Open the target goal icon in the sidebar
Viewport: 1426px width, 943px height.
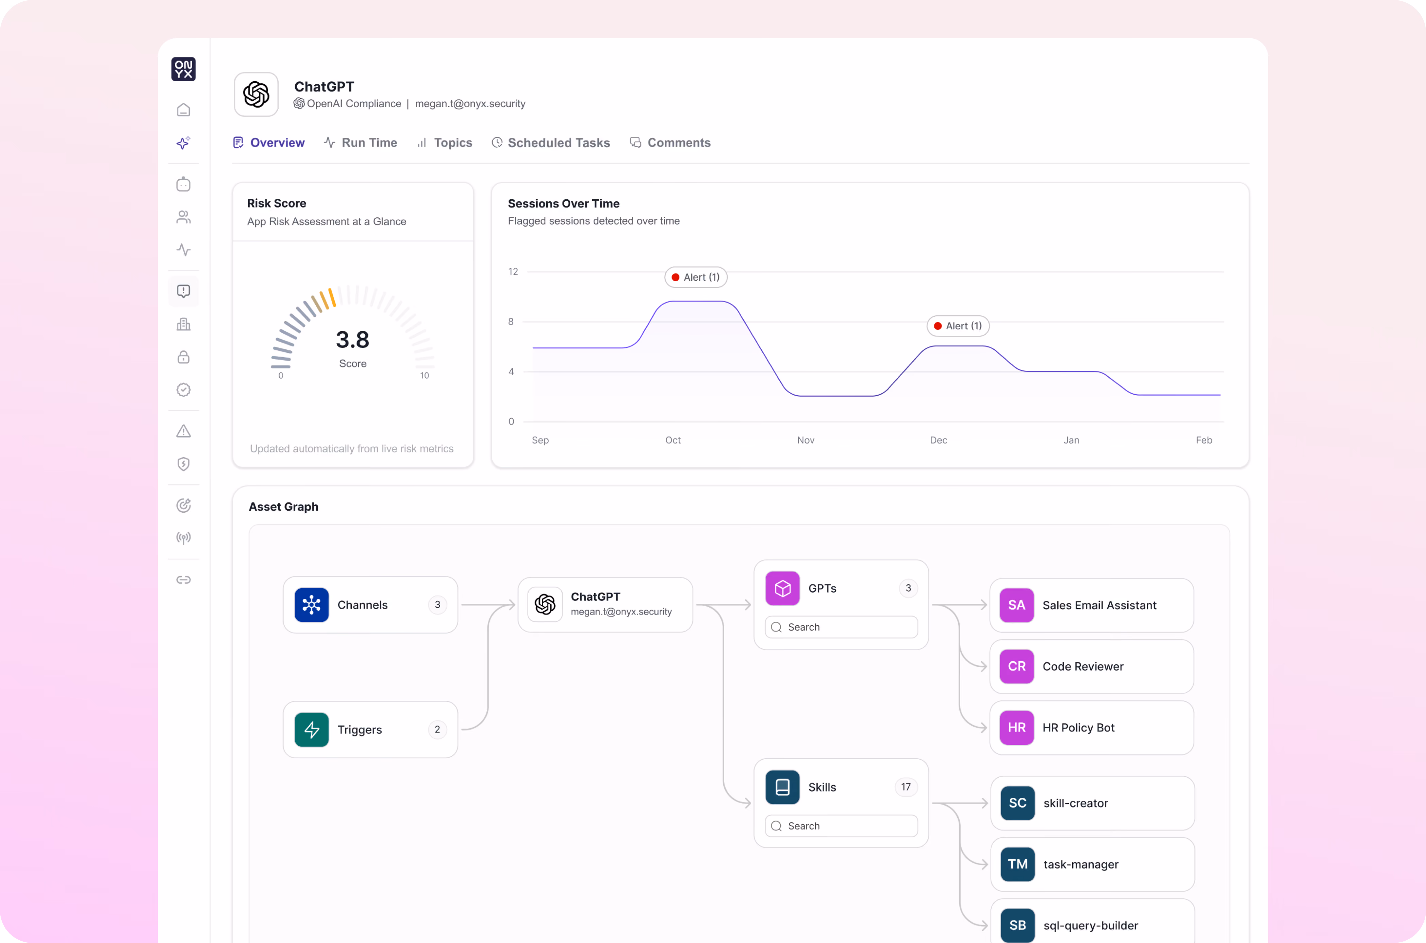[183, 505]
